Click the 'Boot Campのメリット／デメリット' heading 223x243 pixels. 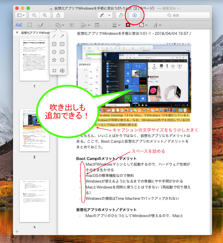coord(106,159)
